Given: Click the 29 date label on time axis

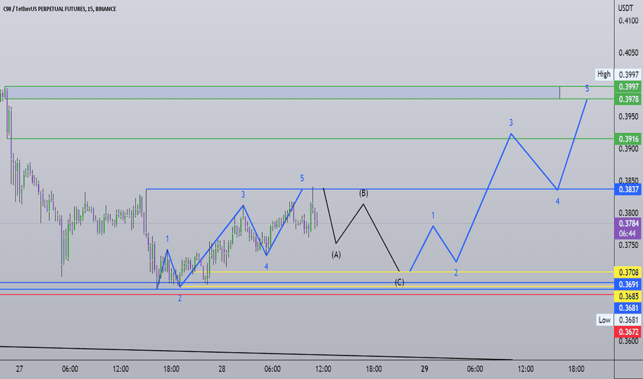Looking at the screenshot, I should point(424,369).
